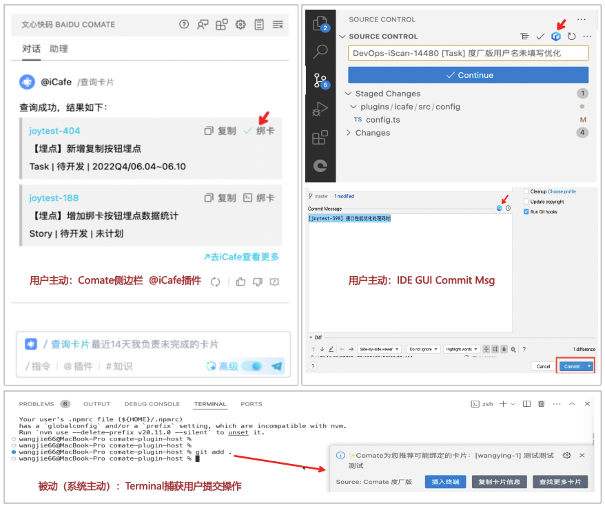Viewport: 605px width, 508px height.
Task: Toggle the 高级 advanced mode switch
Action: click(253, 366)
